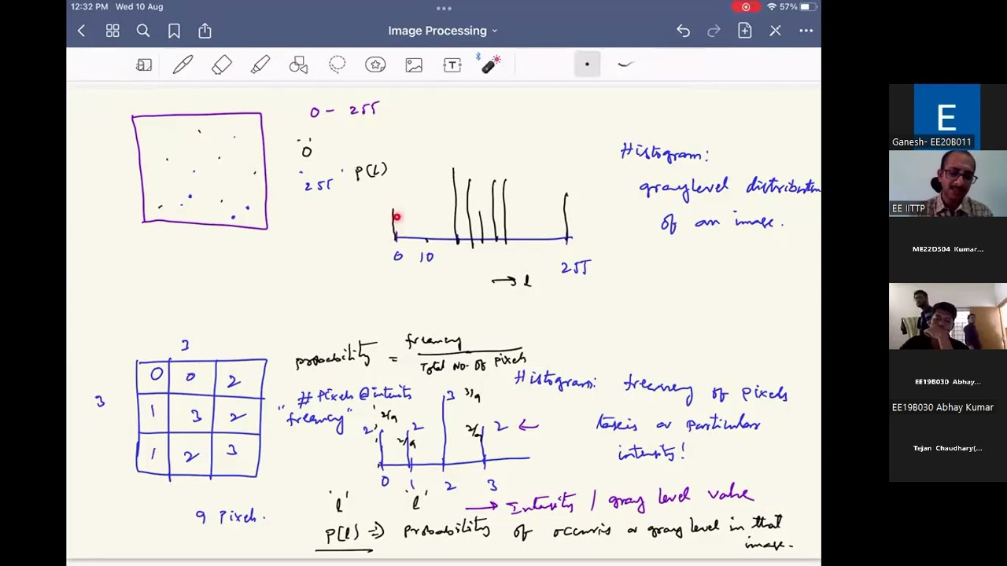Screen dimensions: 1007x566
Task: Open the page thumbnails grid view
Action: (113, 31)
